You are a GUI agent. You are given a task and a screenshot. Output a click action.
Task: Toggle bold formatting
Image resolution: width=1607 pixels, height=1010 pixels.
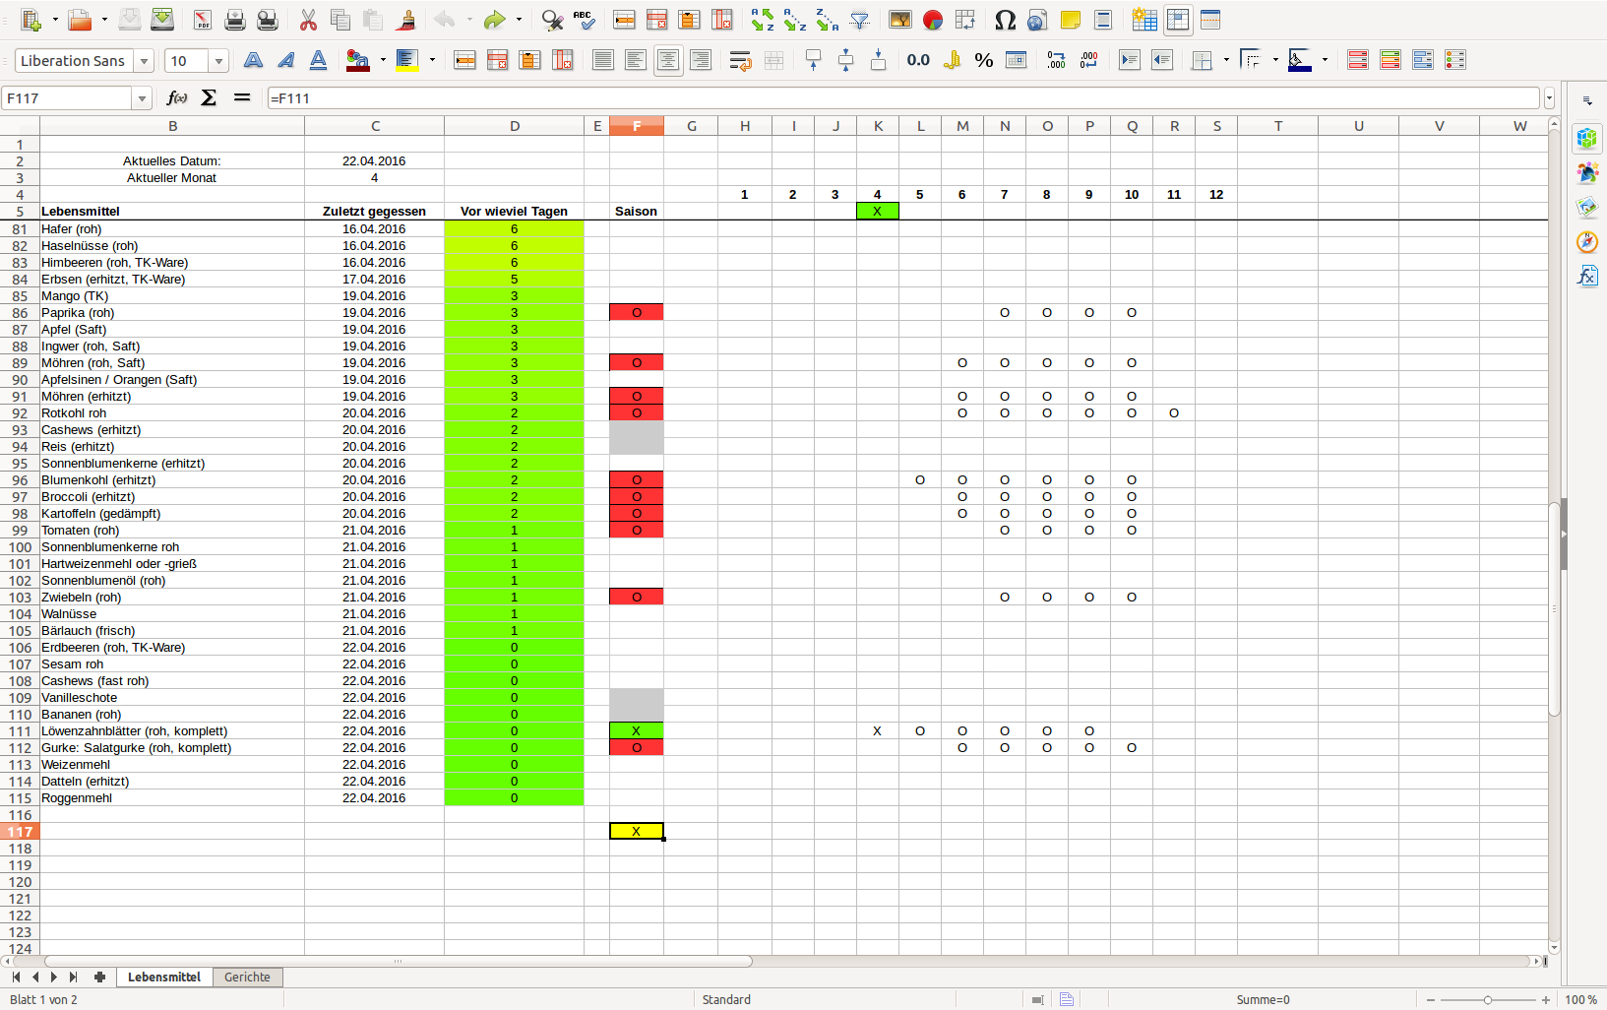click(253, 60)
